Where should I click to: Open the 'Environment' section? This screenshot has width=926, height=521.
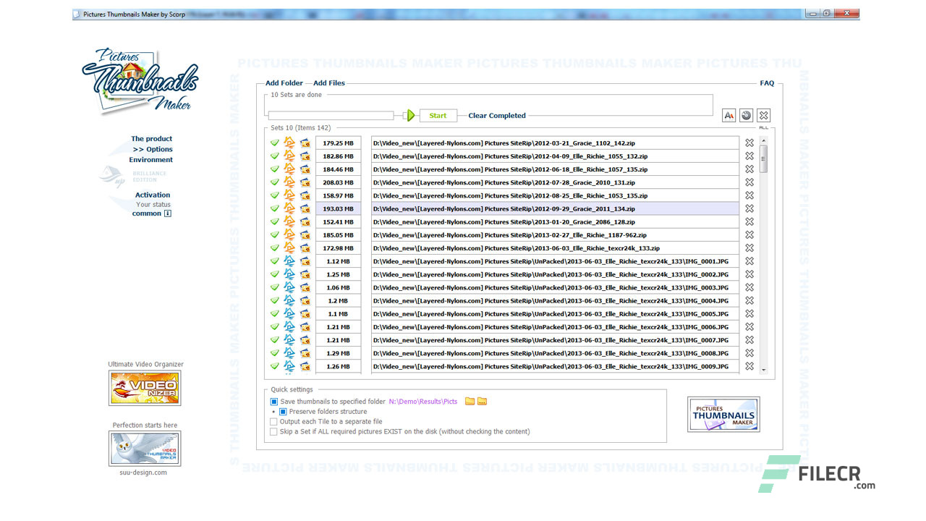pos(151,160)
